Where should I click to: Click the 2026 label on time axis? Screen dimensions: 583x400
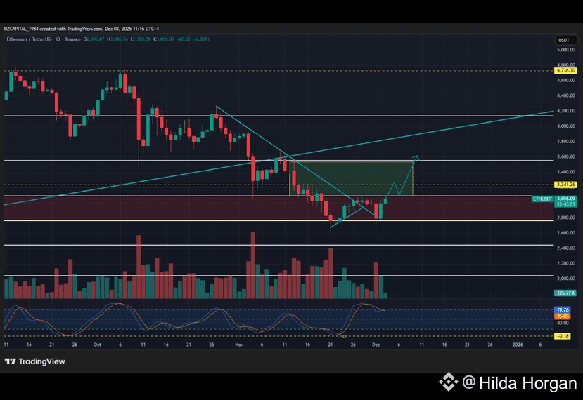pyautogui.click(x=518, y=345)
